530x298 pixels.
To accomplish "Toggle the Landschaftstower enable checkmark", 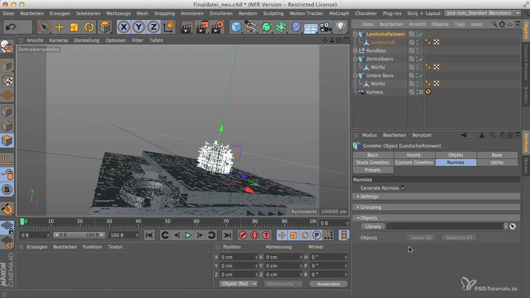I will click(421, 34).
